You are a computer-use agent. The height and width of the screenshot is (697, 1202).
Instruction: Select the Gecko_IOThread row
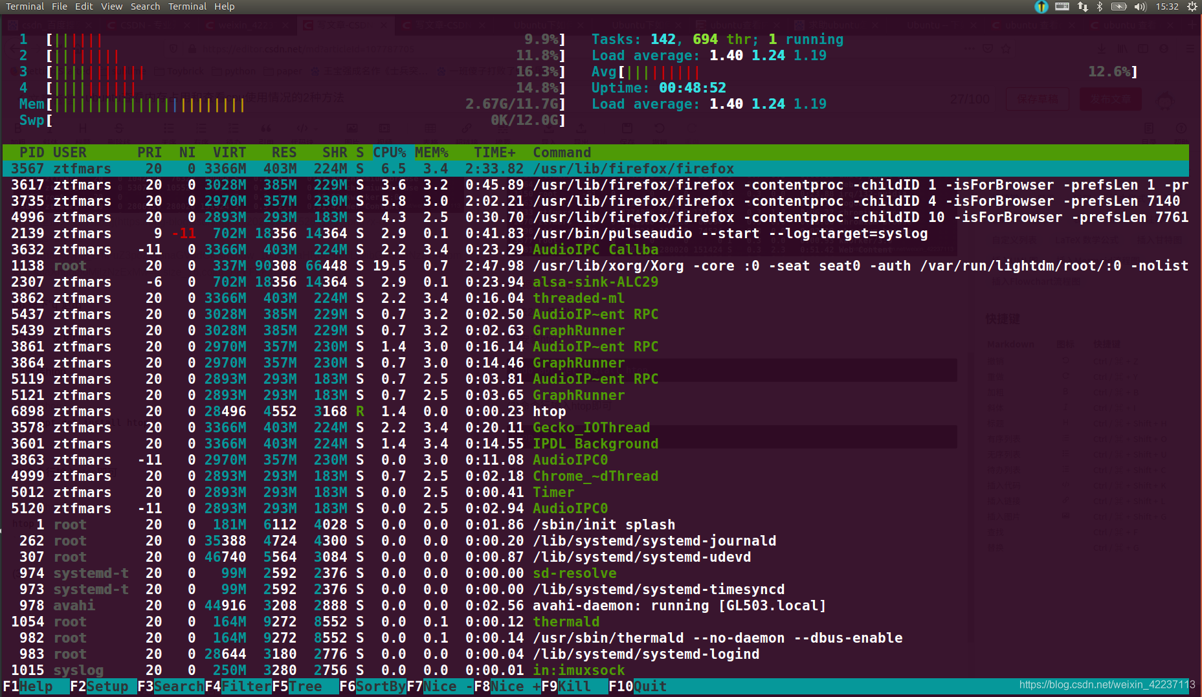click(595, 428)
